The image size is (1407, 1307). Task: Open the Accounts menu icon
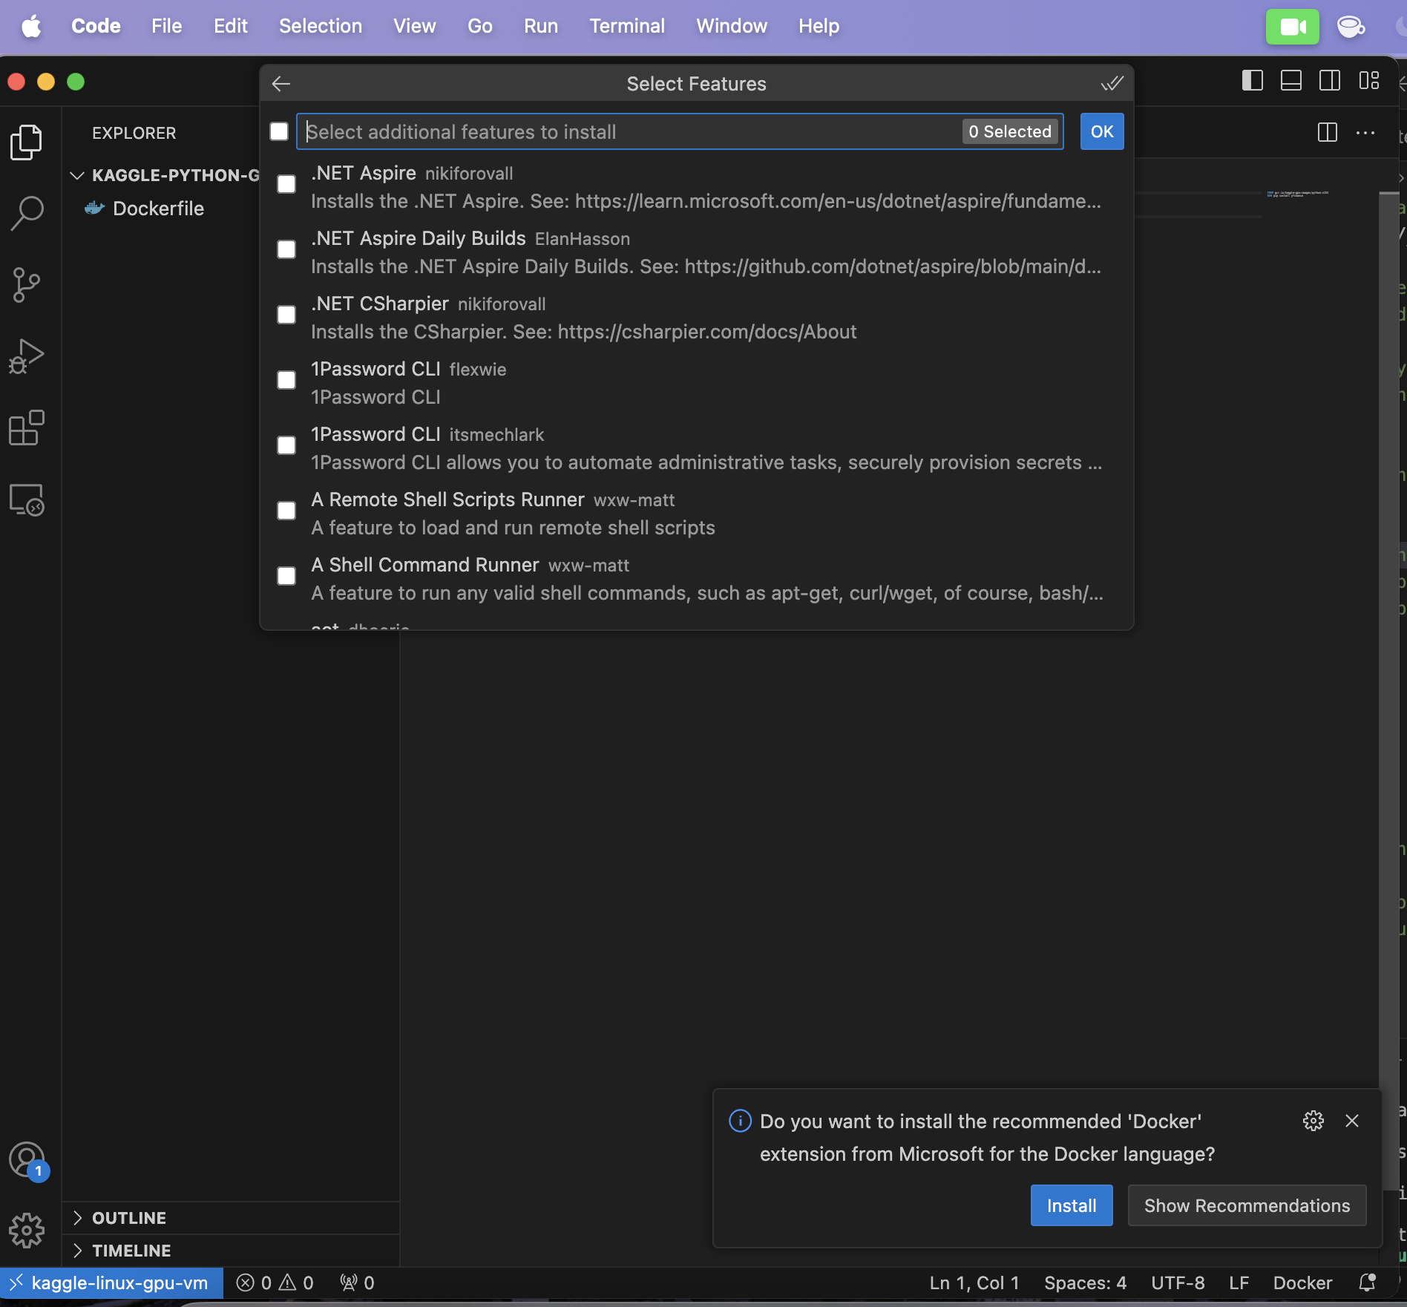click(27, 1160)
